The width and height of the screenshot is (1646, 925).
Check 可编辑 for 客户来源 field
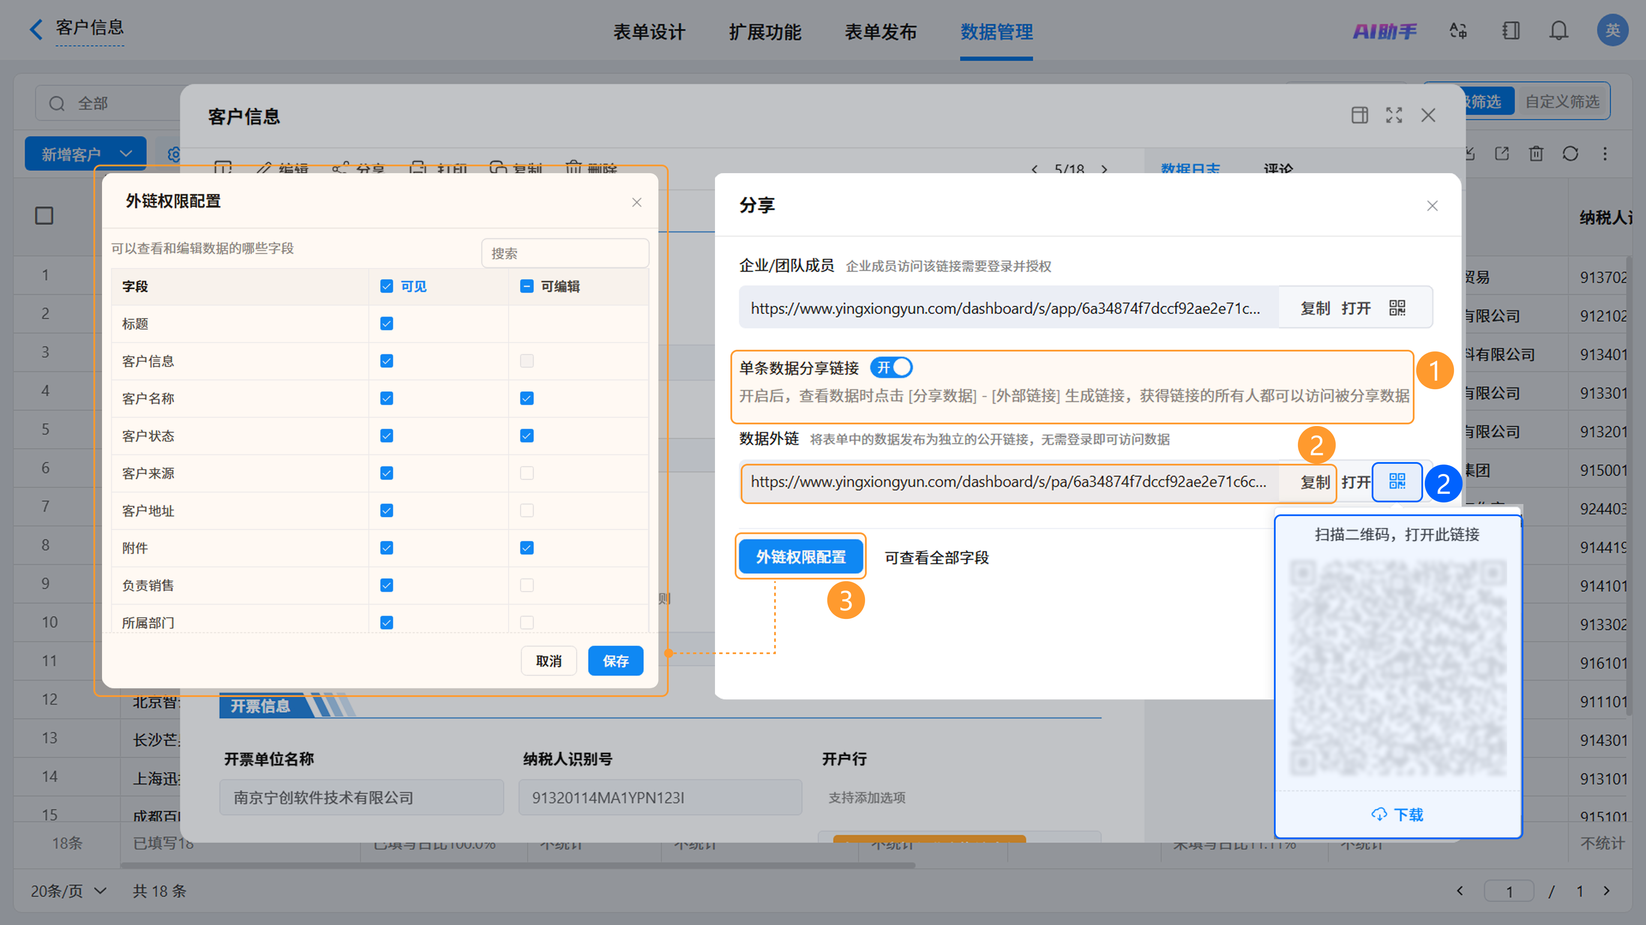click(526, 473)
